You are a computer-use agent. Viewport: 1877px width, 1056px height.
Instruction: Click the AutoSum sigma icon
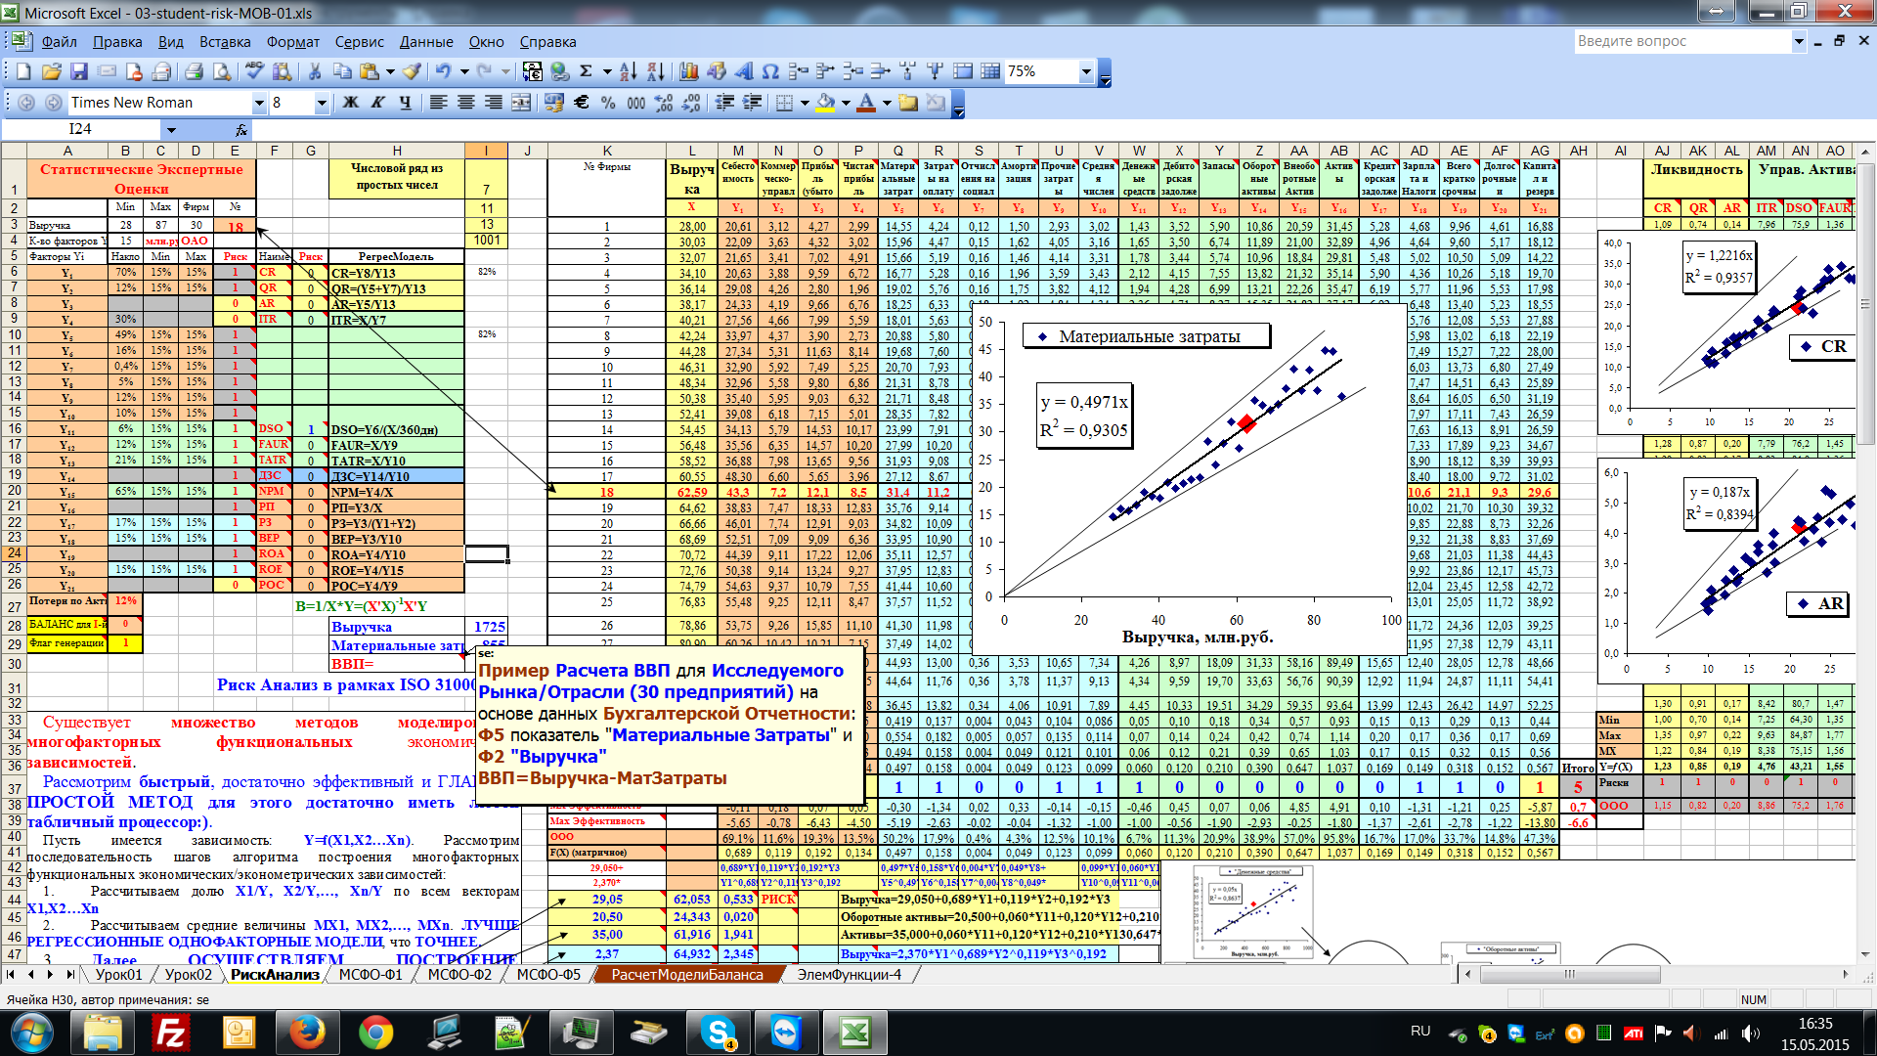pos(586,71)
